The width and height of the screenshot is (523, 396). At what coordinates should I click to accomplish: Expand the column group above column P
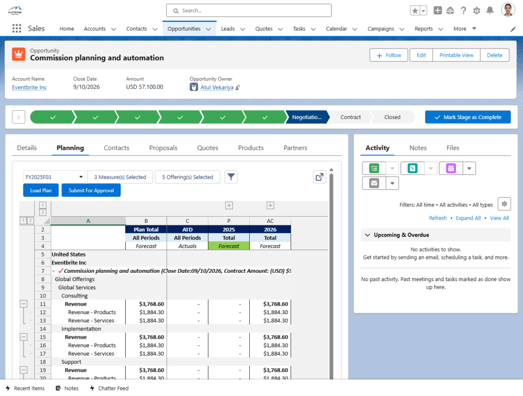229,205
